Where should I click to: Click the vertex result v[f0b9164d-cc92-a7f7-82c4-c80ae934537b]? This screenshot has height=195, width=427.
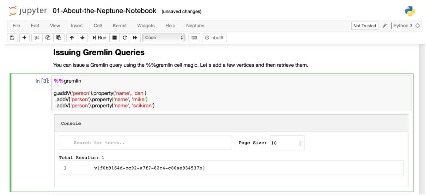[149, 168]
